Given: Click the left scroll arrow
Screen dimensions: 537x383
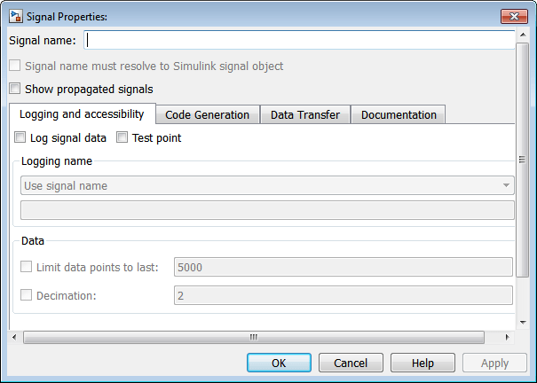Looking at the screenshot, I should coord(13,337).
